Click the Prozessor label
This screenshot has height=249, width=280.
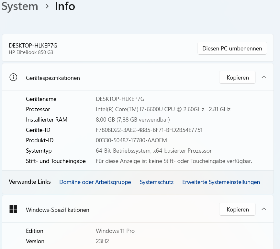coord(38,109)
